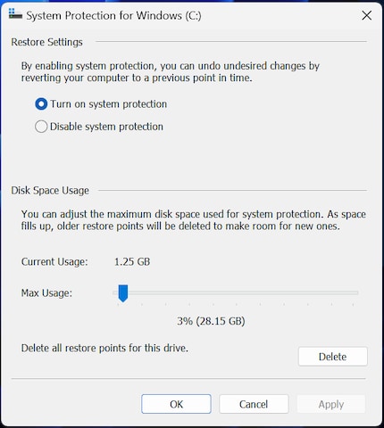Click the Max Usage label
Viewport: 384px width, 428px height.
tap(46, 293)
